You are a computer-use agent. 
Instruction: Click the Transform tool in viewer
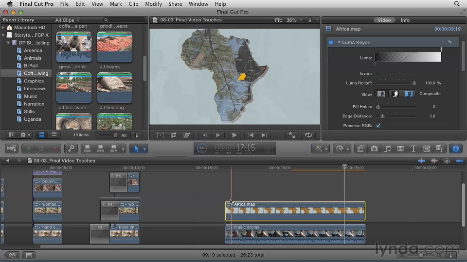160,135
